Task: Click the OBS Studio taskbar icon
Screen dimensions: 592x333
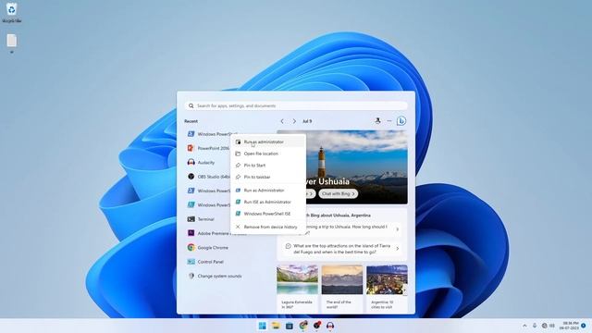Action: pyautogui.click(x=316, y=326)
